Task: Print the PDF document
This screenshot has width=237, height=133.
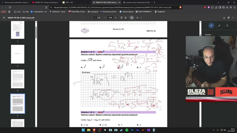Action: (x=229, y=18)
